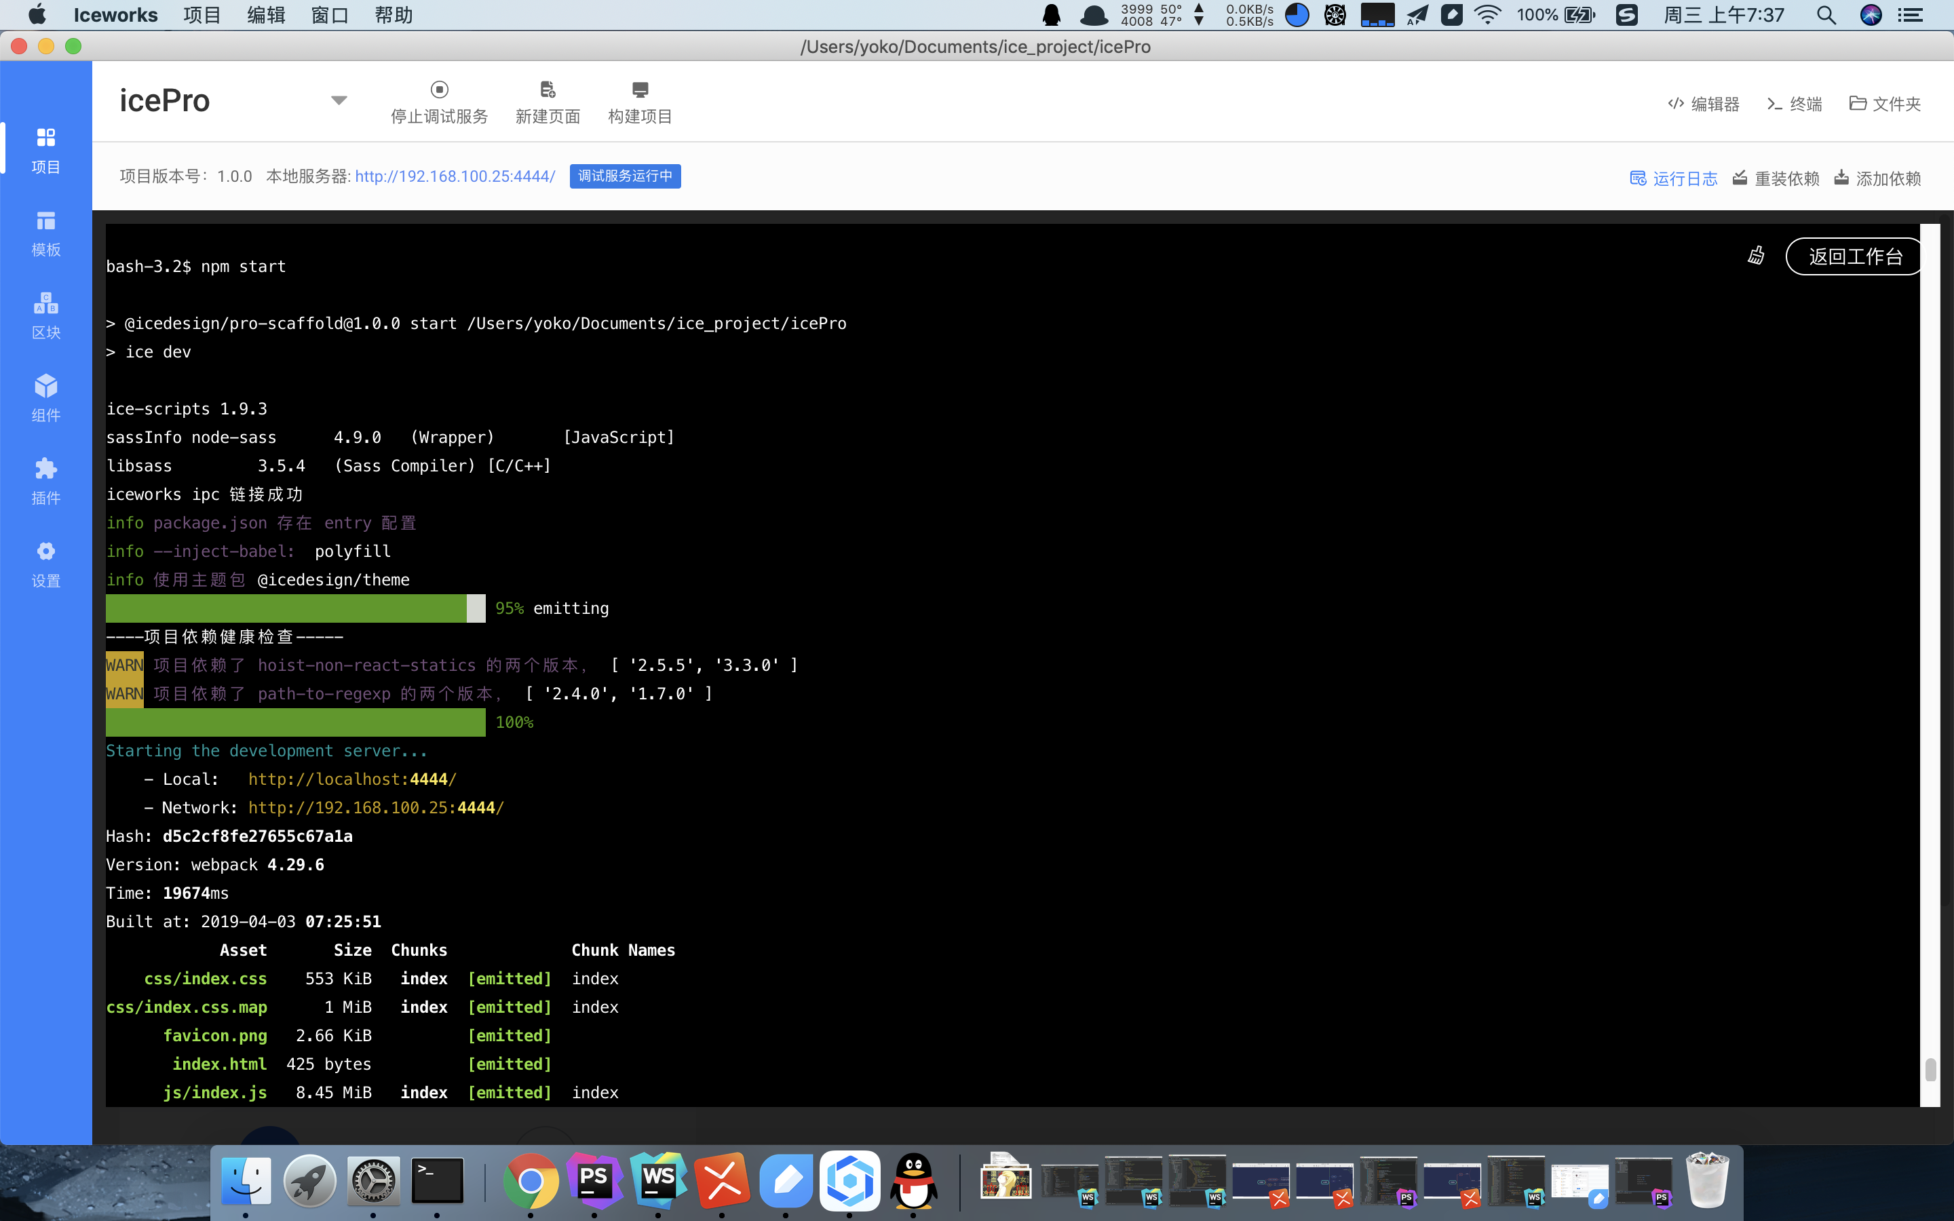
Task: Clear terminal log with broom icon
Action: pyautogui.click(x=1756, y=256)
